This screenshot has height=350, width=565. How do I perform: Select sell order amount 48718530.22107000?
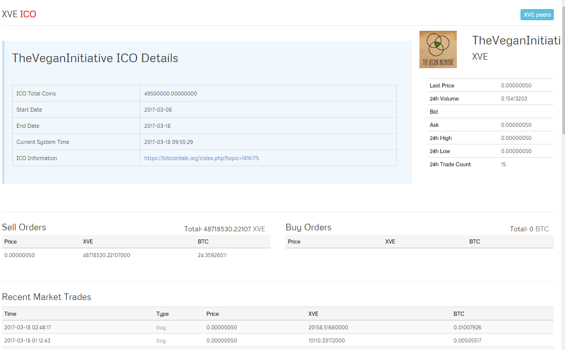click(x=106, y=255)
